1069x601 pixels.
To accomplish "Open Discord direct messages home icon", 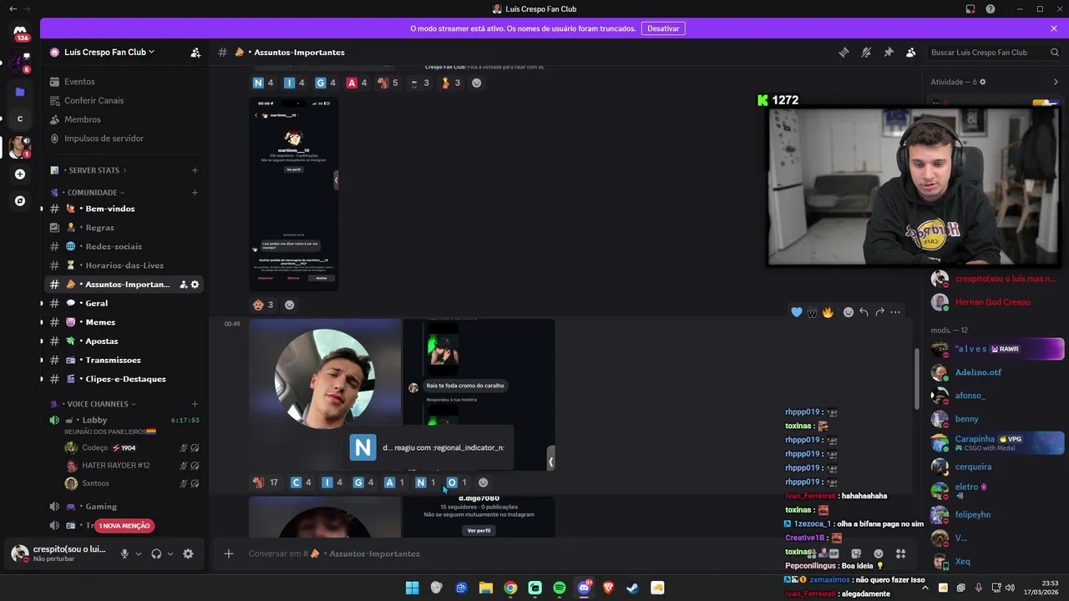I will pyautogui.click(x=20, y=31).
